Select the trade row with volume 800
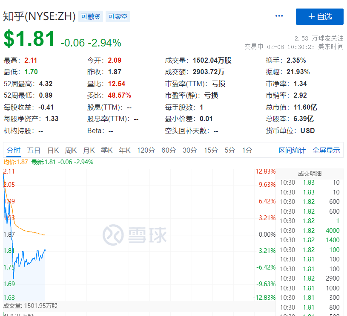The width and height of the screenshot is (347, 316). pyautogui.click(x=310, y=307)
